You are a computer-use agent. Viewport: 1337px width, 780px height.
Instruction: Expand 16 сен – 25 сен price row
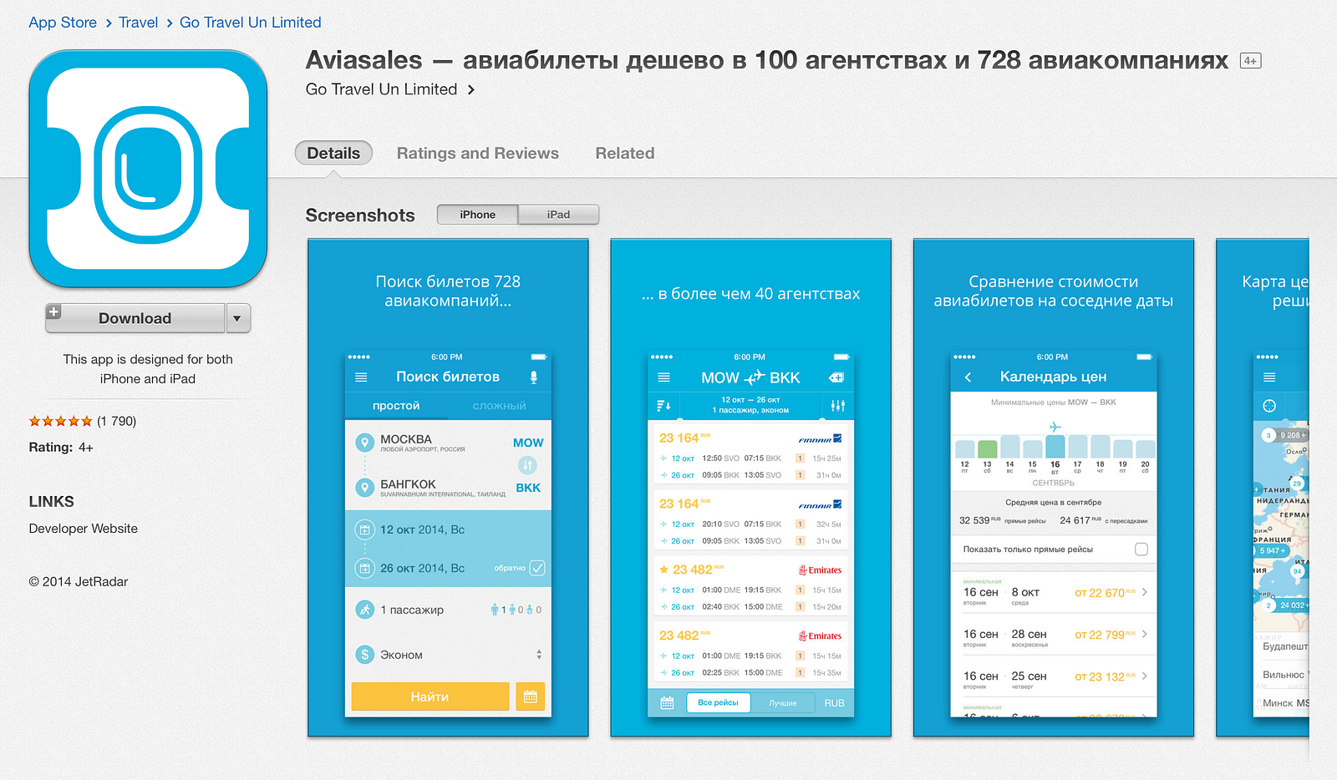1054,678
